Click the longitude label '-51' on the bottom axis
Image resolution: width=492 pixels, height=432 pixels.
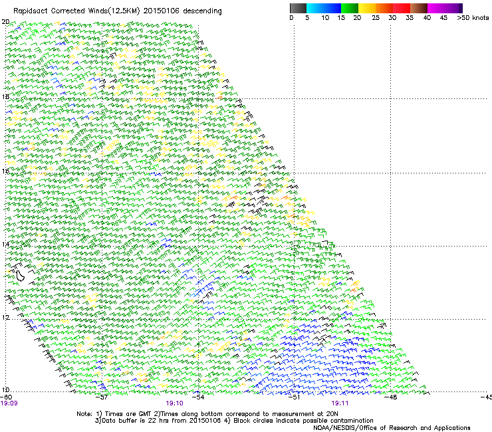coord(294,397)
